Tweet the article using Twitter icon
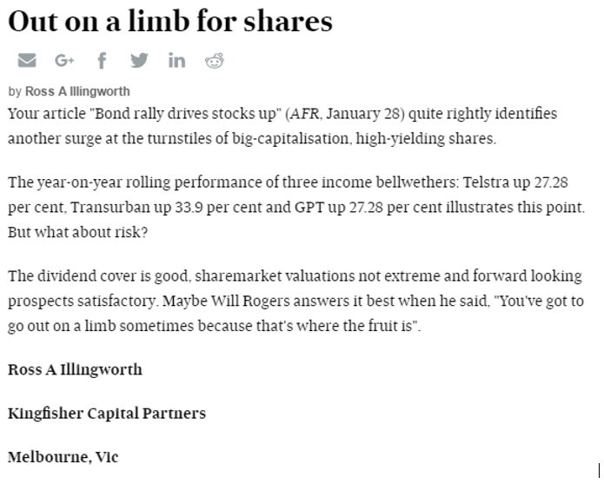604x484 pixels. point(139,61)
